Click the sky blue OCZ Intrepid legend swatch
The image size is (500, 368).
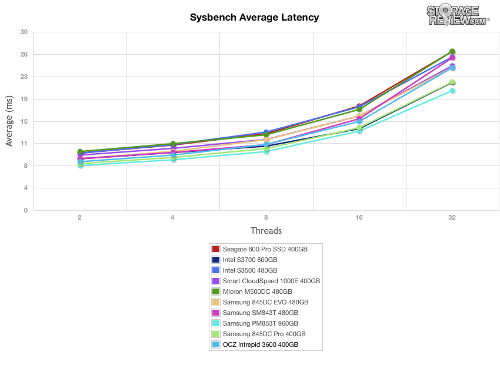pos(216,344)
